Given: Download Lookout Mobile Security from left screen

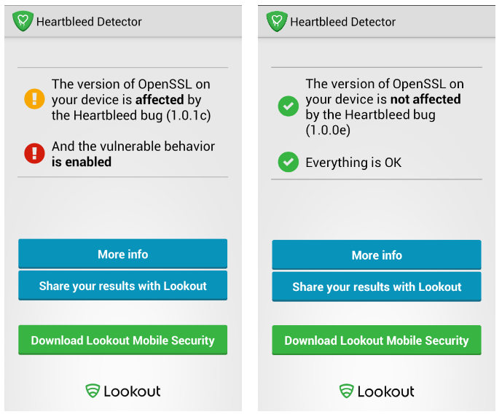Looking at the screenshot, I should click(122, 340).
